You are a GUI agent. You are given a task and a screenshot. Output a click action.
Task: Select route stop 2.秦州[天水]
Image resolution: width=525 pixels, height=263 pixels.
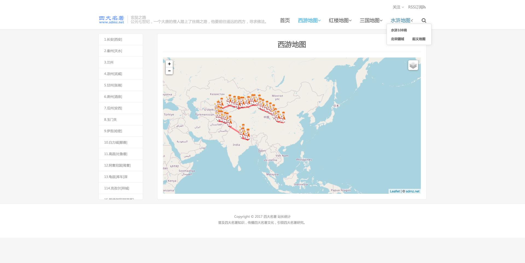point(121,51)
